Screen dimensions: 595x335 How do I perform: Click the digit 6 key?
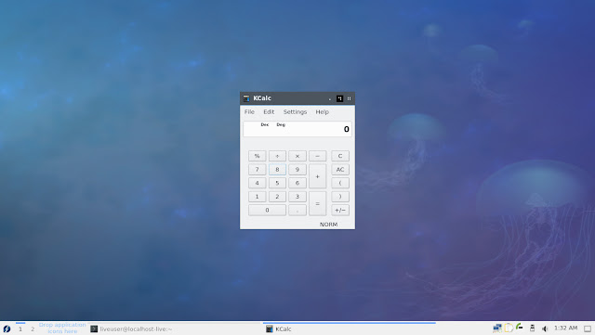tap(297, 183)
